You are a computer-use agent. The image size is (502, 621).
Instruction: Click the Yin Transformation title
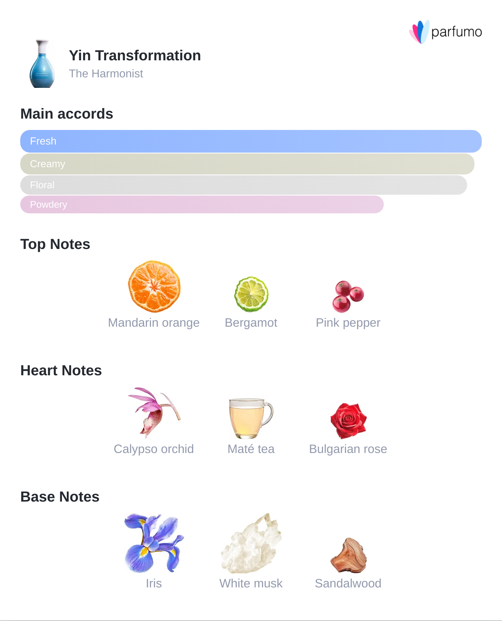coord(135,55)
